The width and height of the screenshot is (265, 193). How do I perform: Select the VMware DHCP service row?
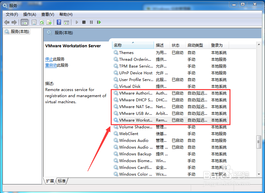pos(133,100)
